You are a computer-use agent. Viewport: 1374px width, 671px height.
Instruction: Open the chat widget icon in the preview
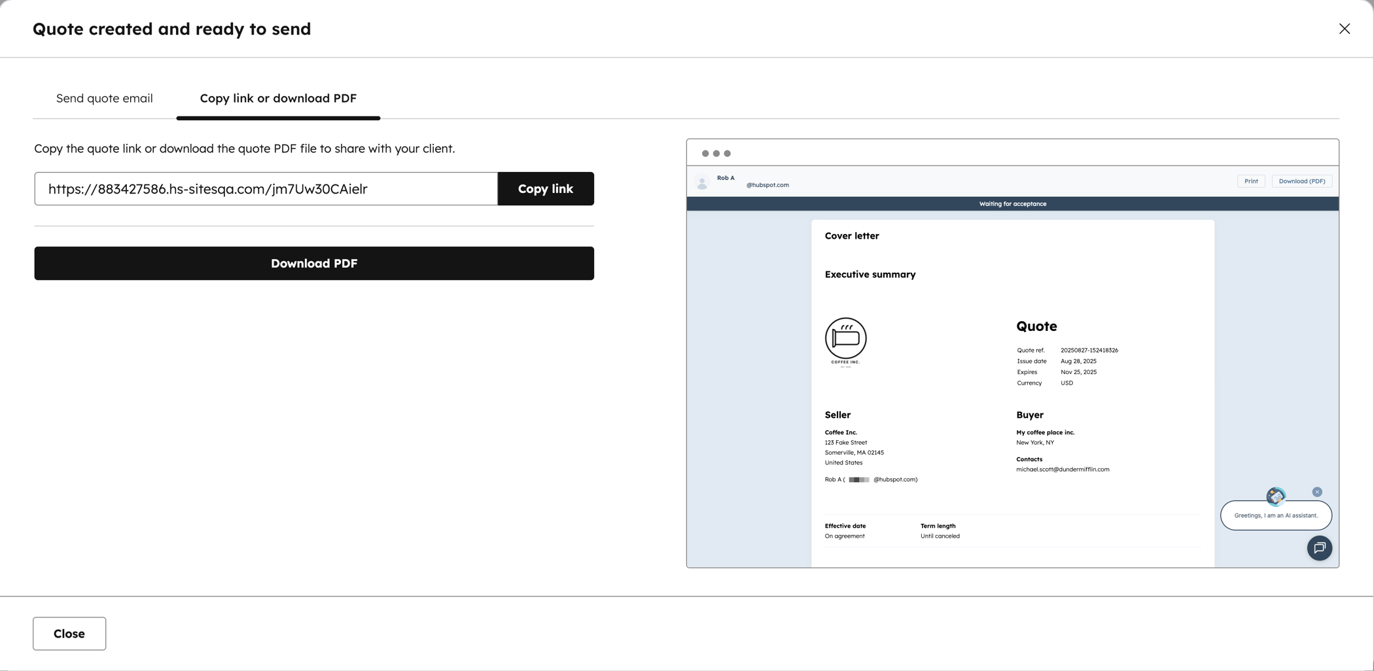[1319, 548]
